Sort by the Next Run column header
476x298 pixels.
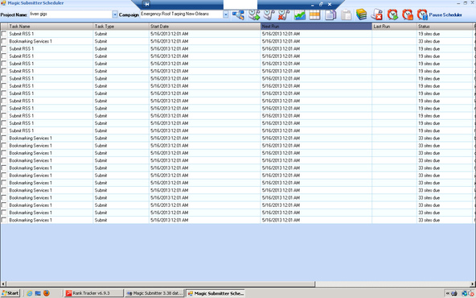[x=316, y=27]
